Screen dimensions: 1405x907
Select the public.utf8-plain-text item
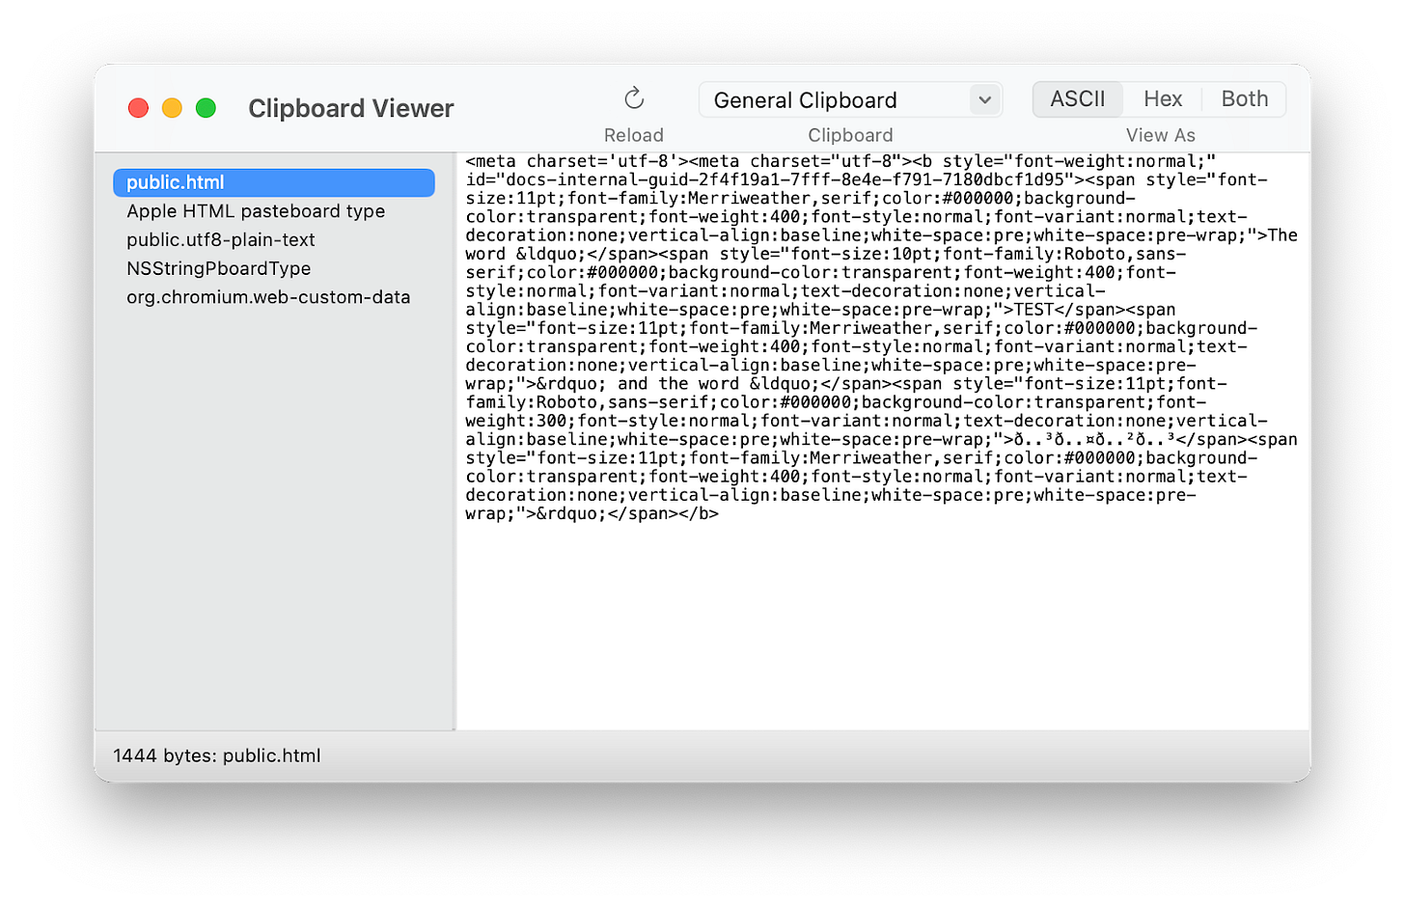221,240
